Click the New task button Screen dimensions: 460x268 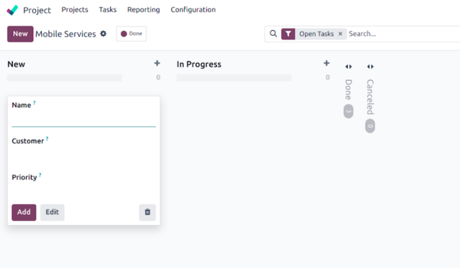click(20, 34)
